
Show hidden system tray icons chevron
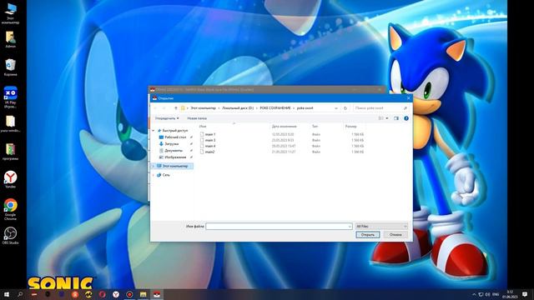[474, 294]
